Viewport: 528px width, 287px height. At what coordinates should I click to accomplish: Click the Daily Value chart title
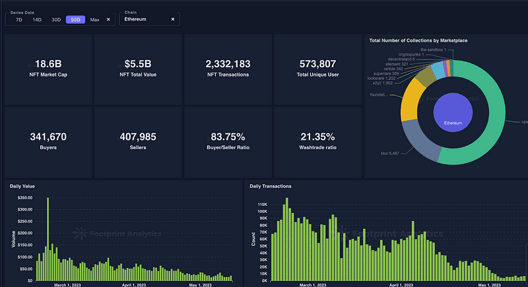(22, 186)
